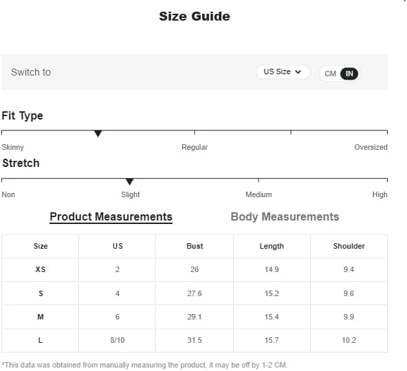407x371 pixels.
Task: Open the US Size dropdown
Action: pos(283,72)
